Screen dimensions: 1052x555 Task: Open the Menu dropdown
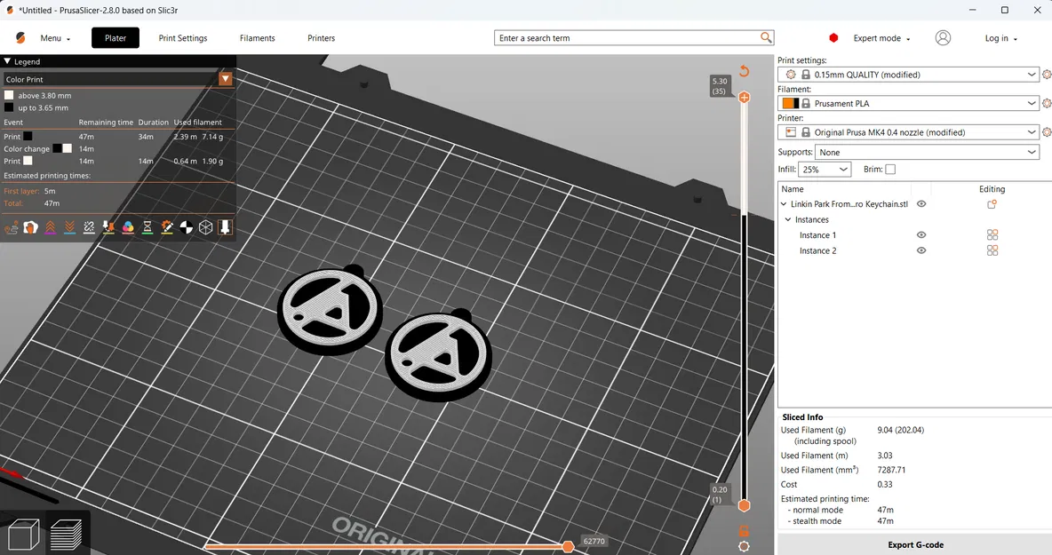(55, 38)
